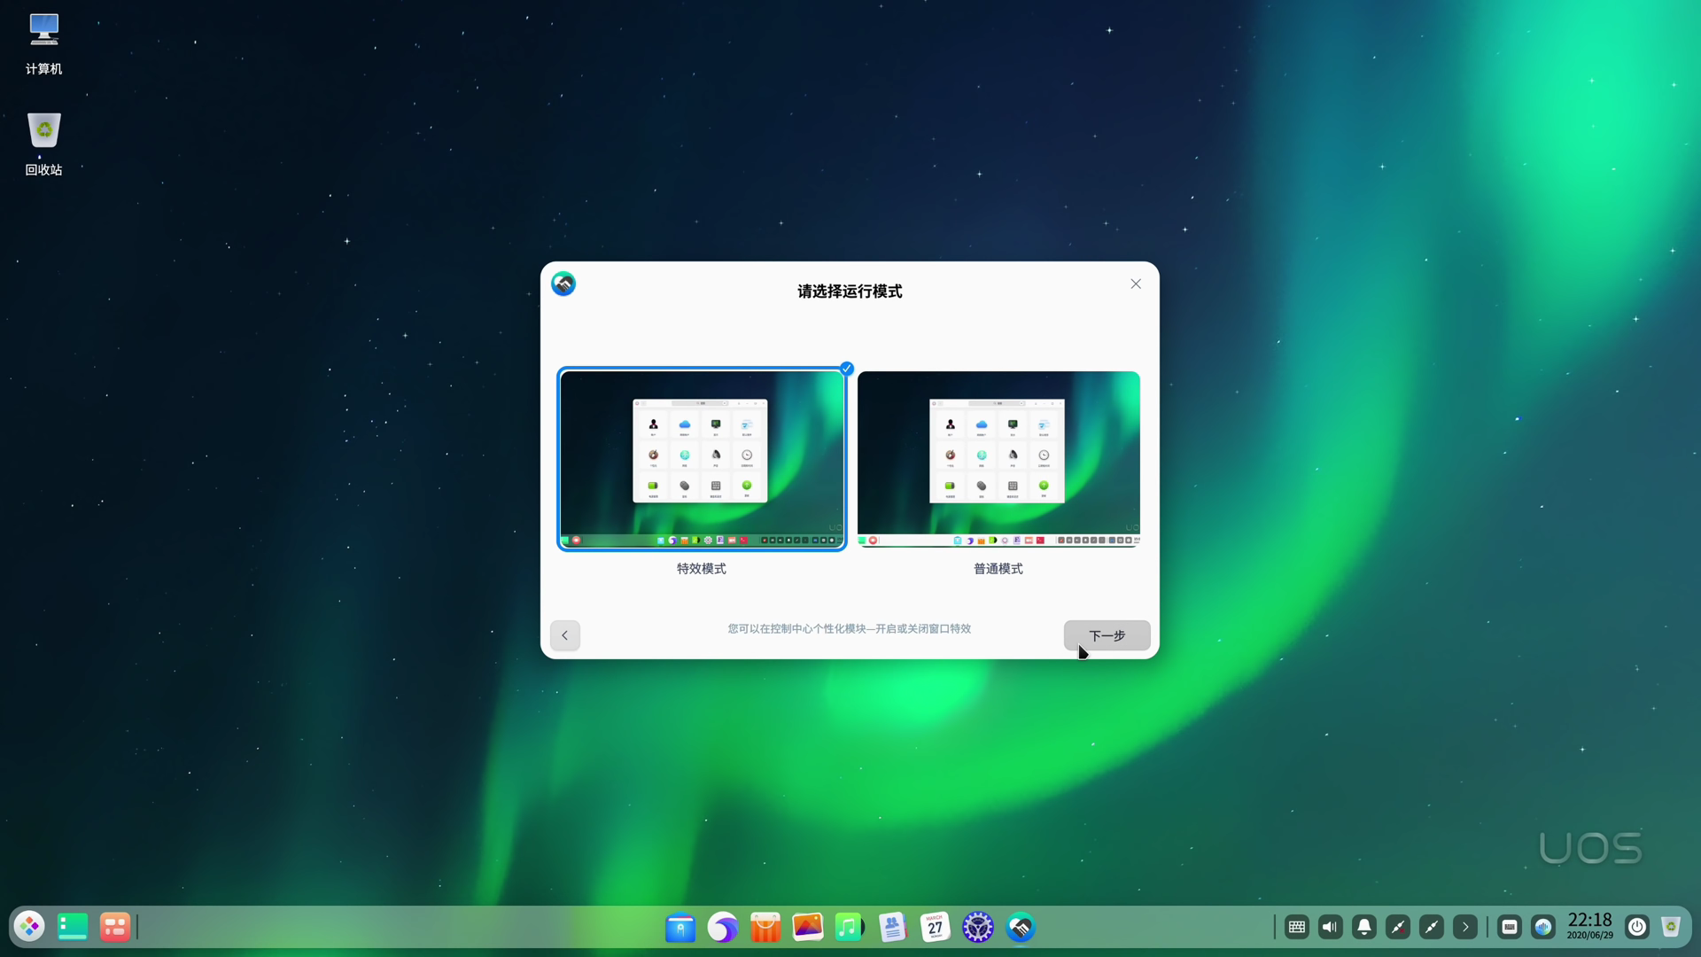Image resolution: width=1701 pixels, height=957 pixels.
Task: Open the voice assistant tray icon
Action: [x=1543, y=927]
